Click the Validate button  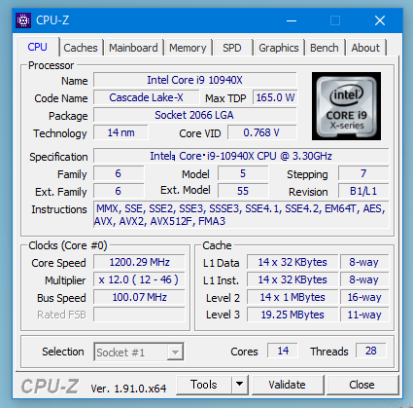coord(288,385)
